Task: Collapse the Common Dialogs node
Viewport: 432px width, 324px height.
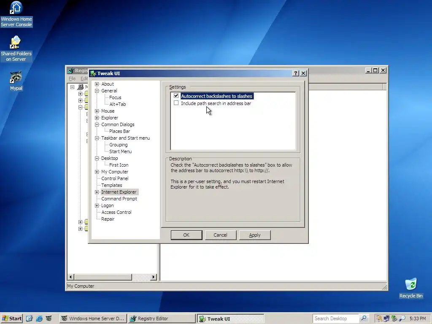Action: 97,124
